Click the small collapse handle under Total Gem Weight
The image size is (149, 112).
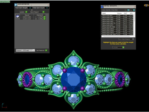click(x=32, y=10)
